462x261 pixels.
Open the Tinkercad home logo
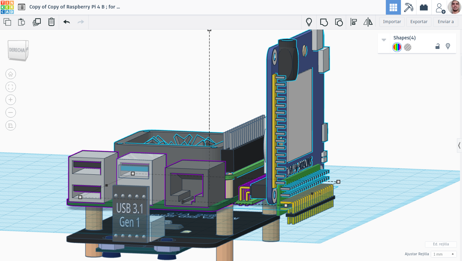tap(7, 7)
